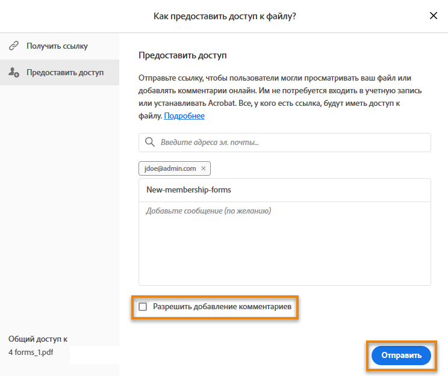
Task: Click the chain link icon in sidebar
Action: tap(14, 46)
